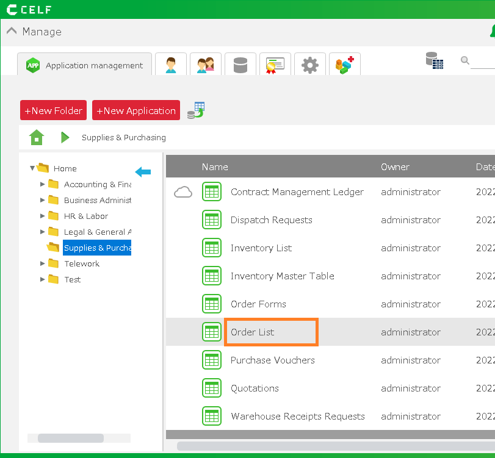The width and height of the screenshot is (495, 458).
Task: Click the green home breadcrumb icon
Action: [37, 137]
